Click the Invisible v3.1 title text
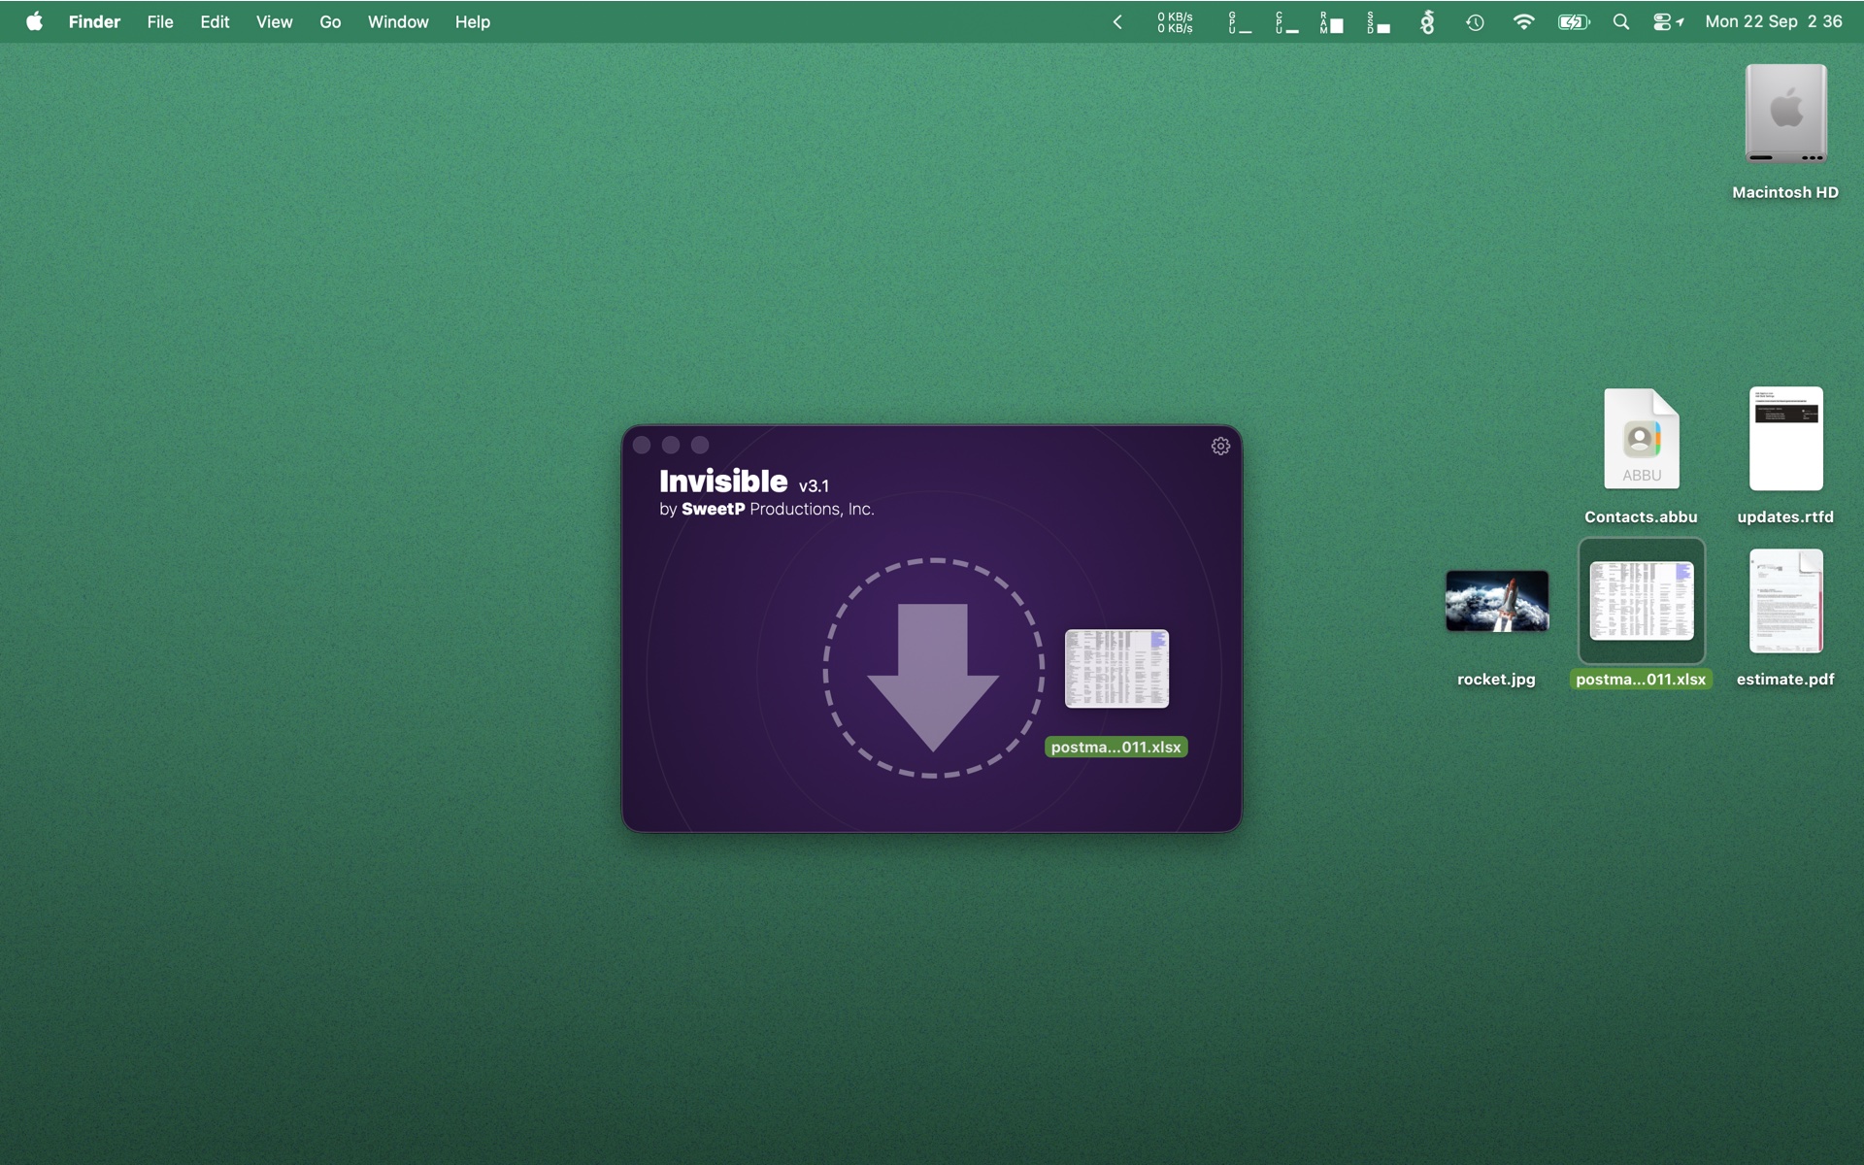 744,482
